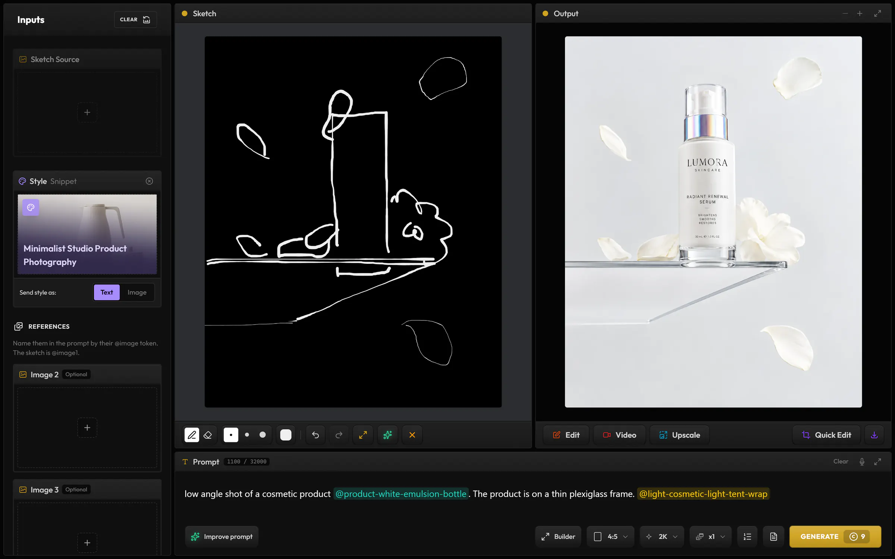Open the white brush color swatch
This screenshot has height=559, width=895.
pyautogui.click(x=286, y=435)
